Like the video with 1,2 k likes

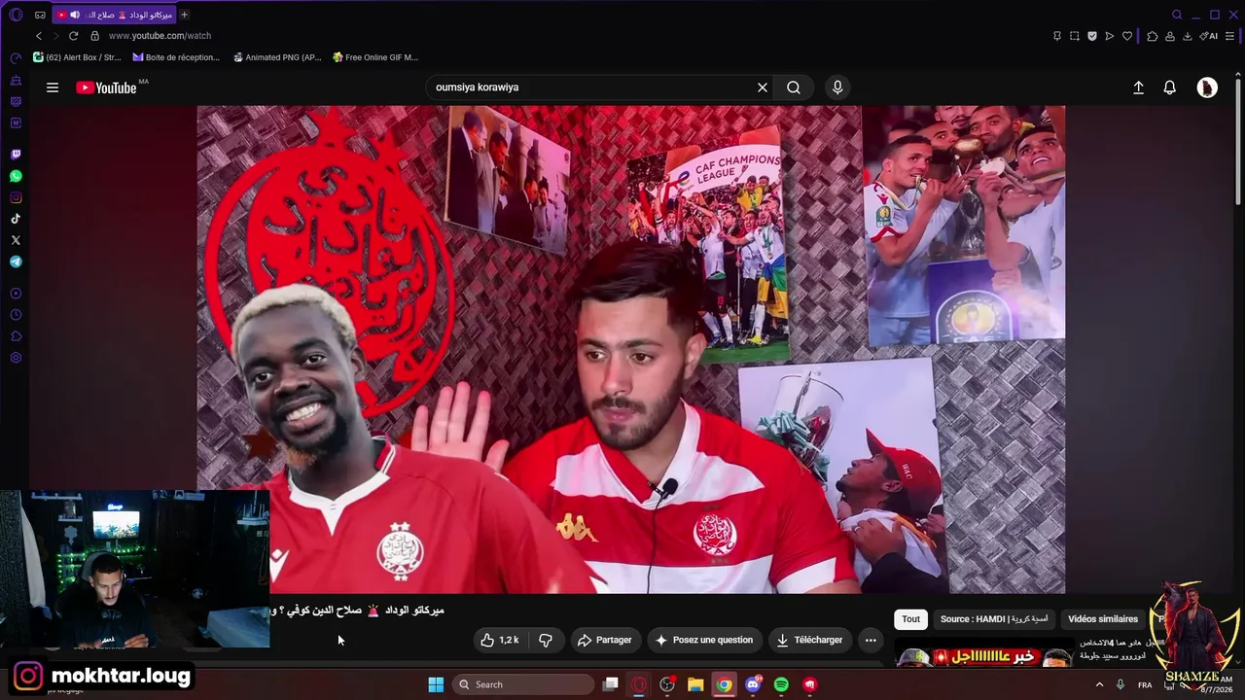pyautogui.click(x=500, y=640)
